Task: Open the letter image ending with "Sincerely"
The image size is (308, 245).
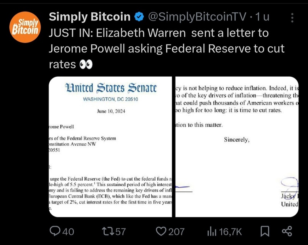Action: [237, 147]
